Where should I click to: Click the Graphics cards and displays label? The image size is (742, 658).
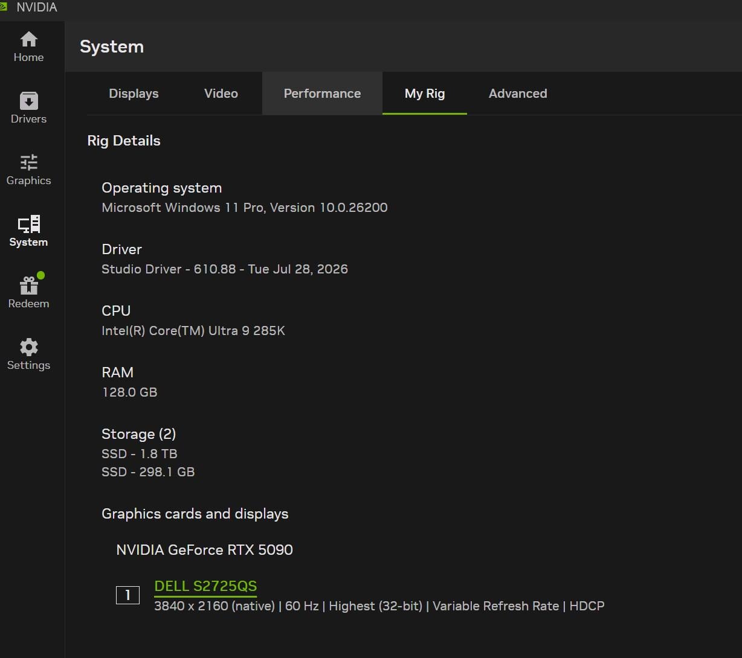[195, 514]
